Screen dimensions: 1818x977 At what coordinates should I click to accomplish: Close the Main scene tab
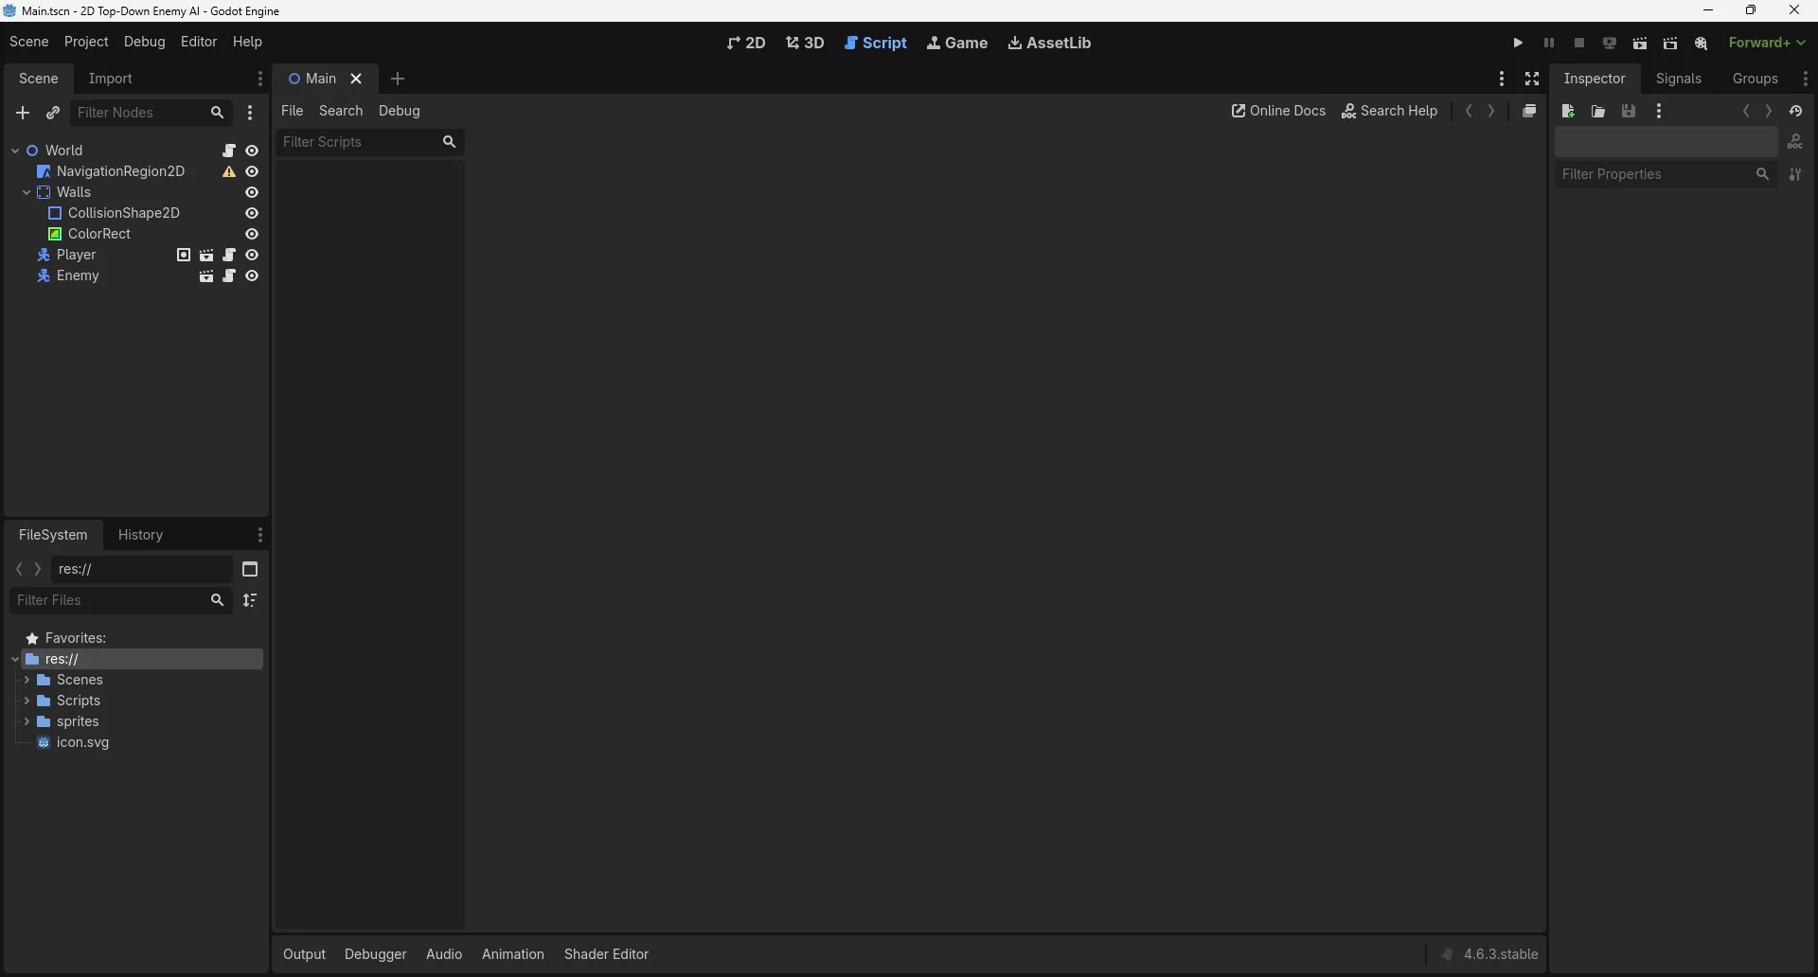(357, 79)
